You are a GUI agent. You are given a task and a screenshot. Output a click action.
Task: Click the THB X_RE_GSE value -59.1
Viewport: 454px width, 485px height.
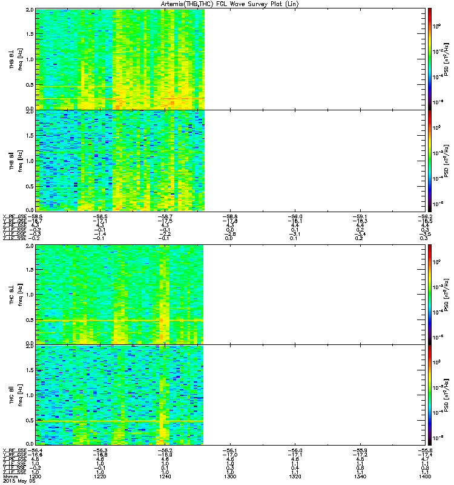pos(360,217)
